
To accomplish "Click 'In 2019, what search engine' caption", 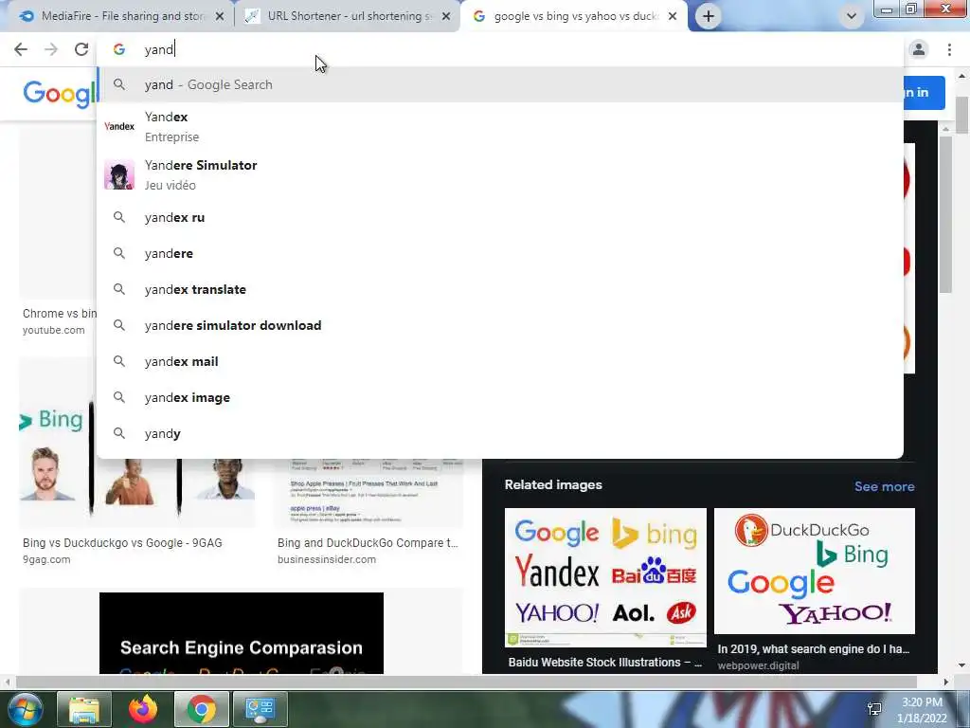I will point(813,648).
